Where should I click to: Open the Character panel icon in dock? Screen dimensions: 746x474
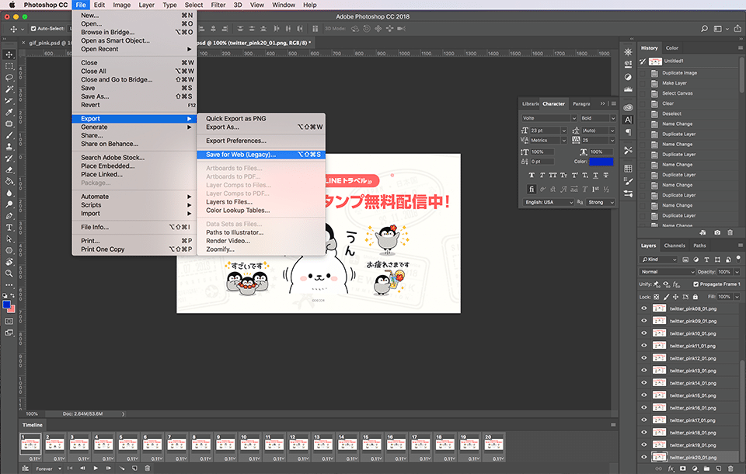click(628, 120)
